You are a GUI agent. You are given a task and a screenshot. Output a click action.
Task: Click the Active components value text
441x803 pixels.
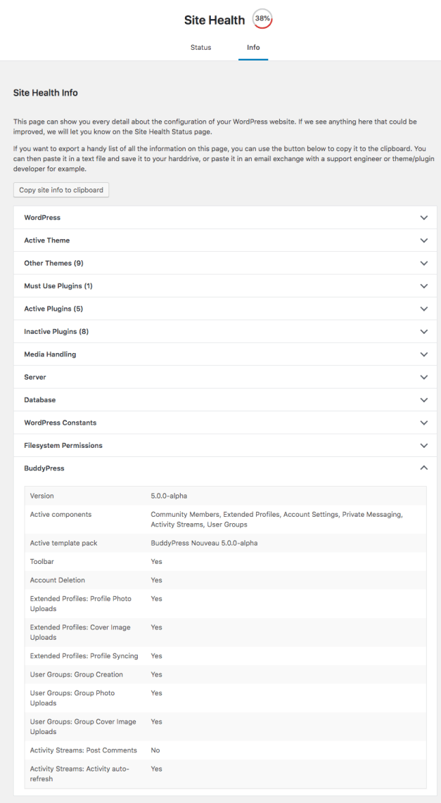(276, 520)
